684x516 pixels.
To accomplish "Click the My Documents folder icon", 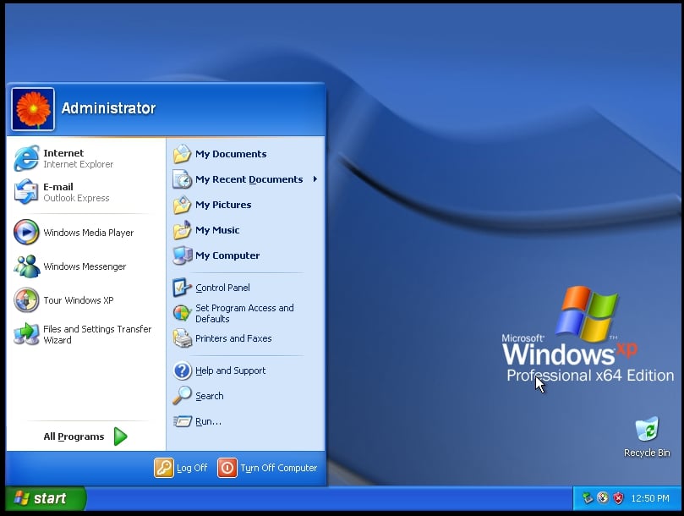I will tap(183, 154).
